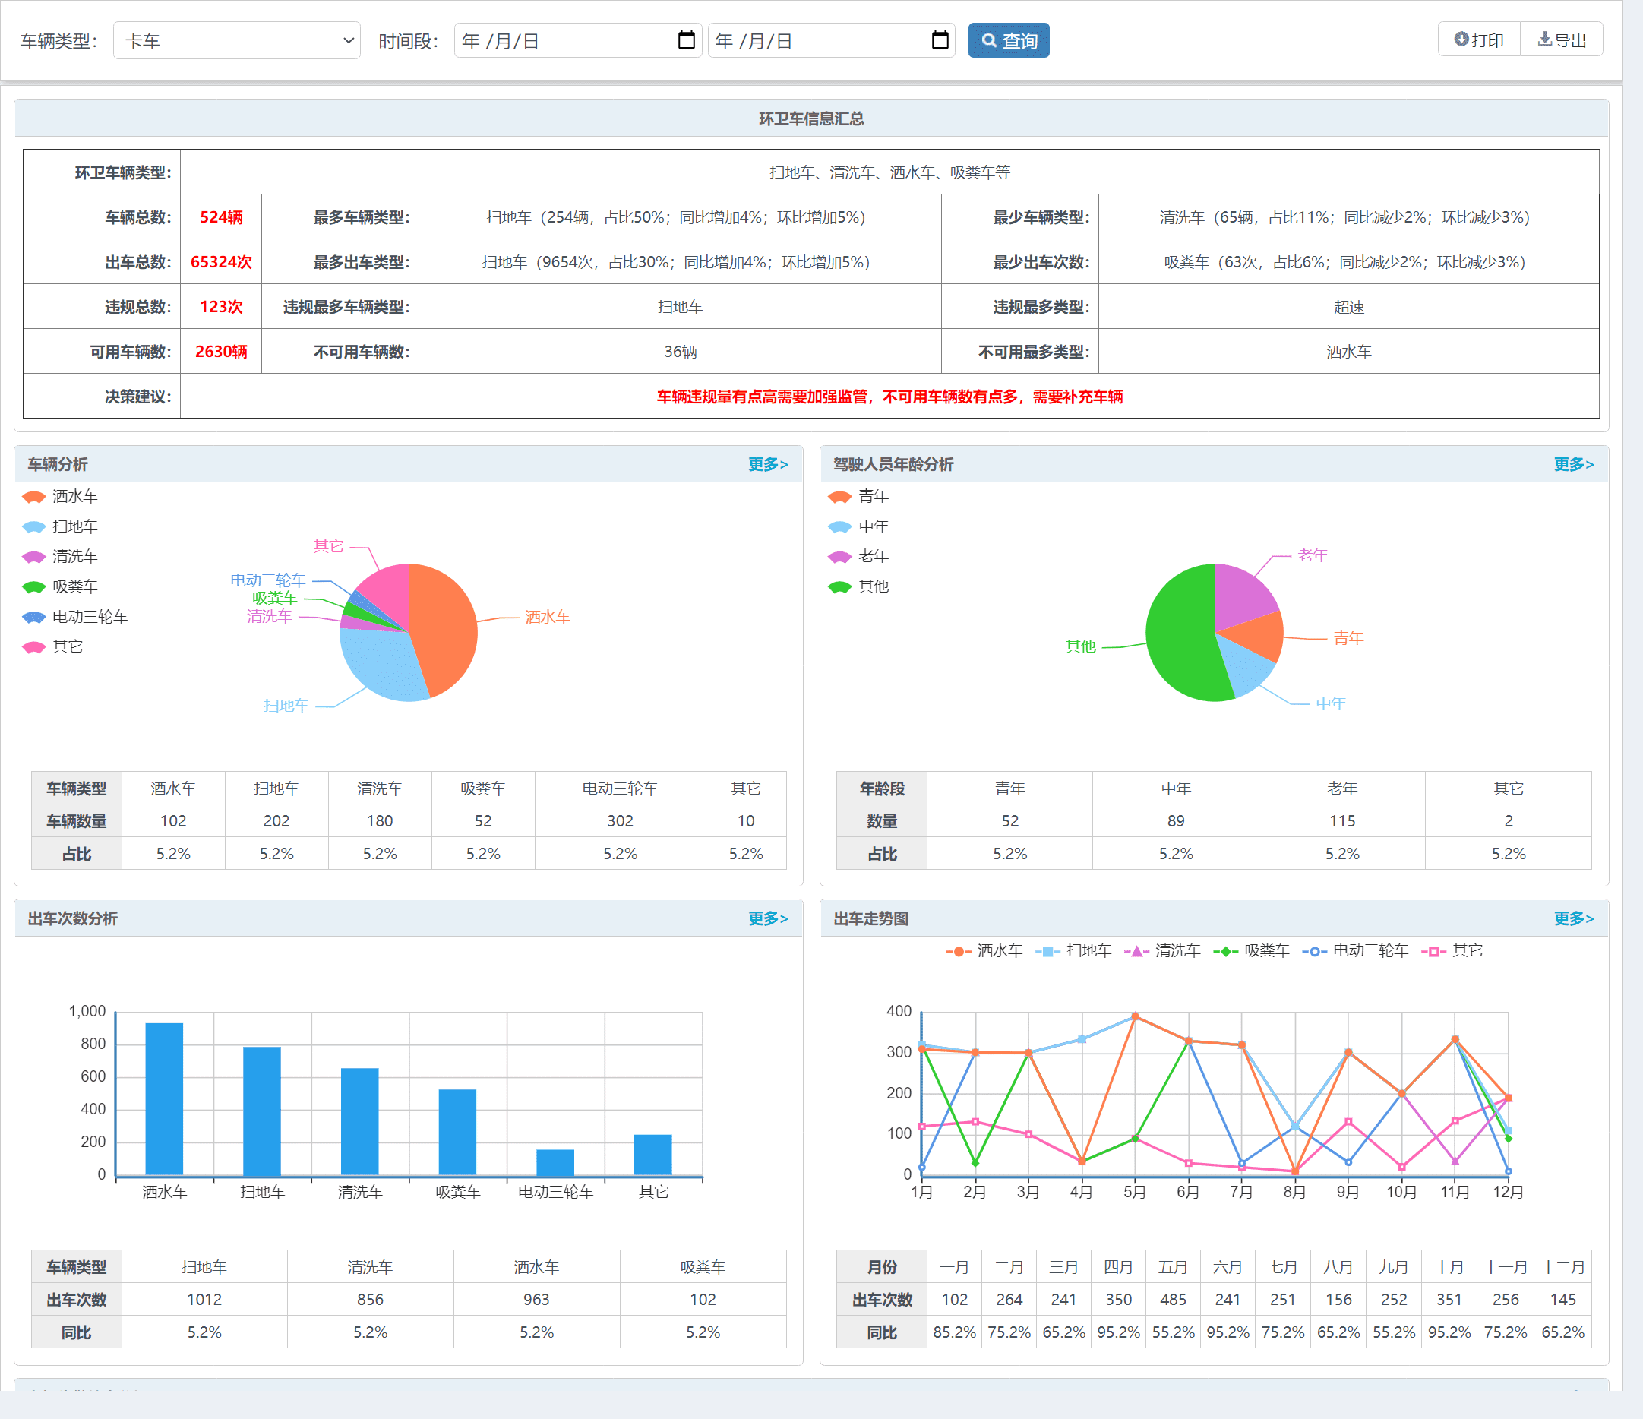This screenshot has width=1643, height=1419.
Task: Click the 打印 print button
Action: (1479, 40)
